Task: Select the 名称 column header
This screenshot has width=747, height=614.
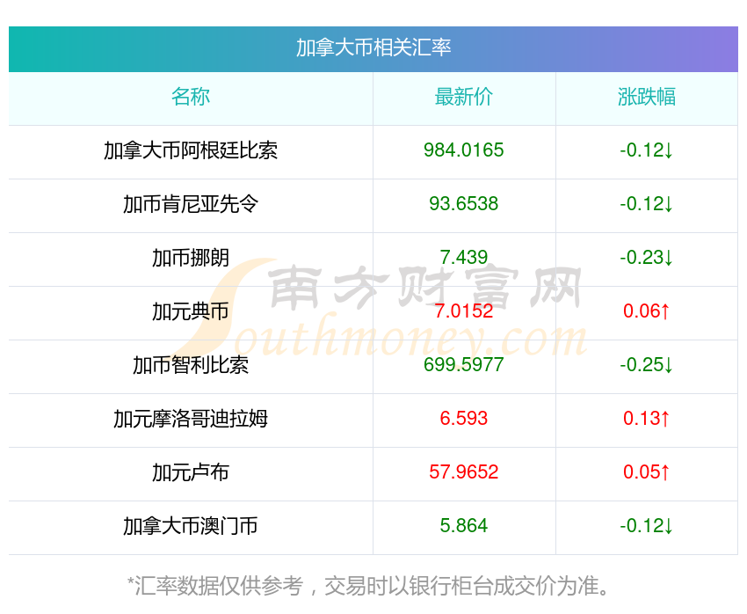Action: [191, 97]
